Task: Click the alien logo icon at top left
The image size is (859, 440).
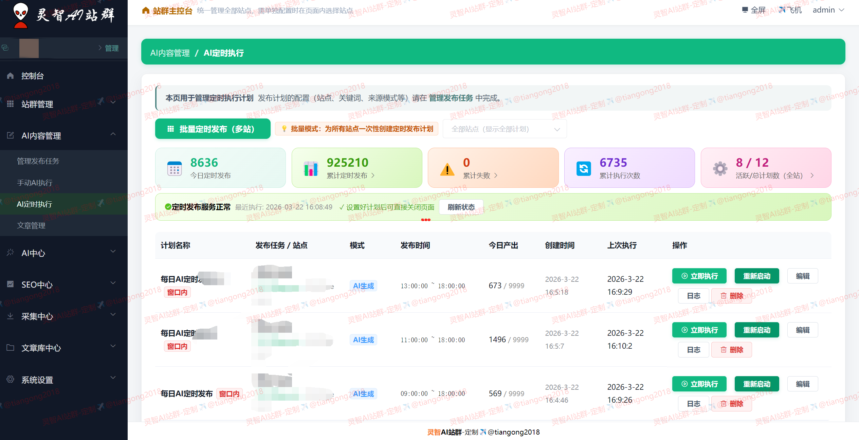Action: pos(21,15)
